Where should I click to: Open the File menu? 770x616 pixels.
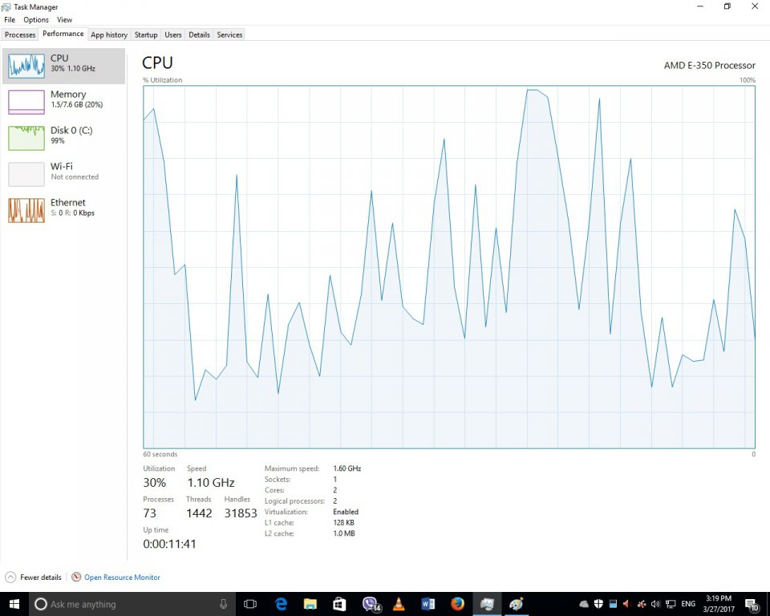(x=10, y=19)
